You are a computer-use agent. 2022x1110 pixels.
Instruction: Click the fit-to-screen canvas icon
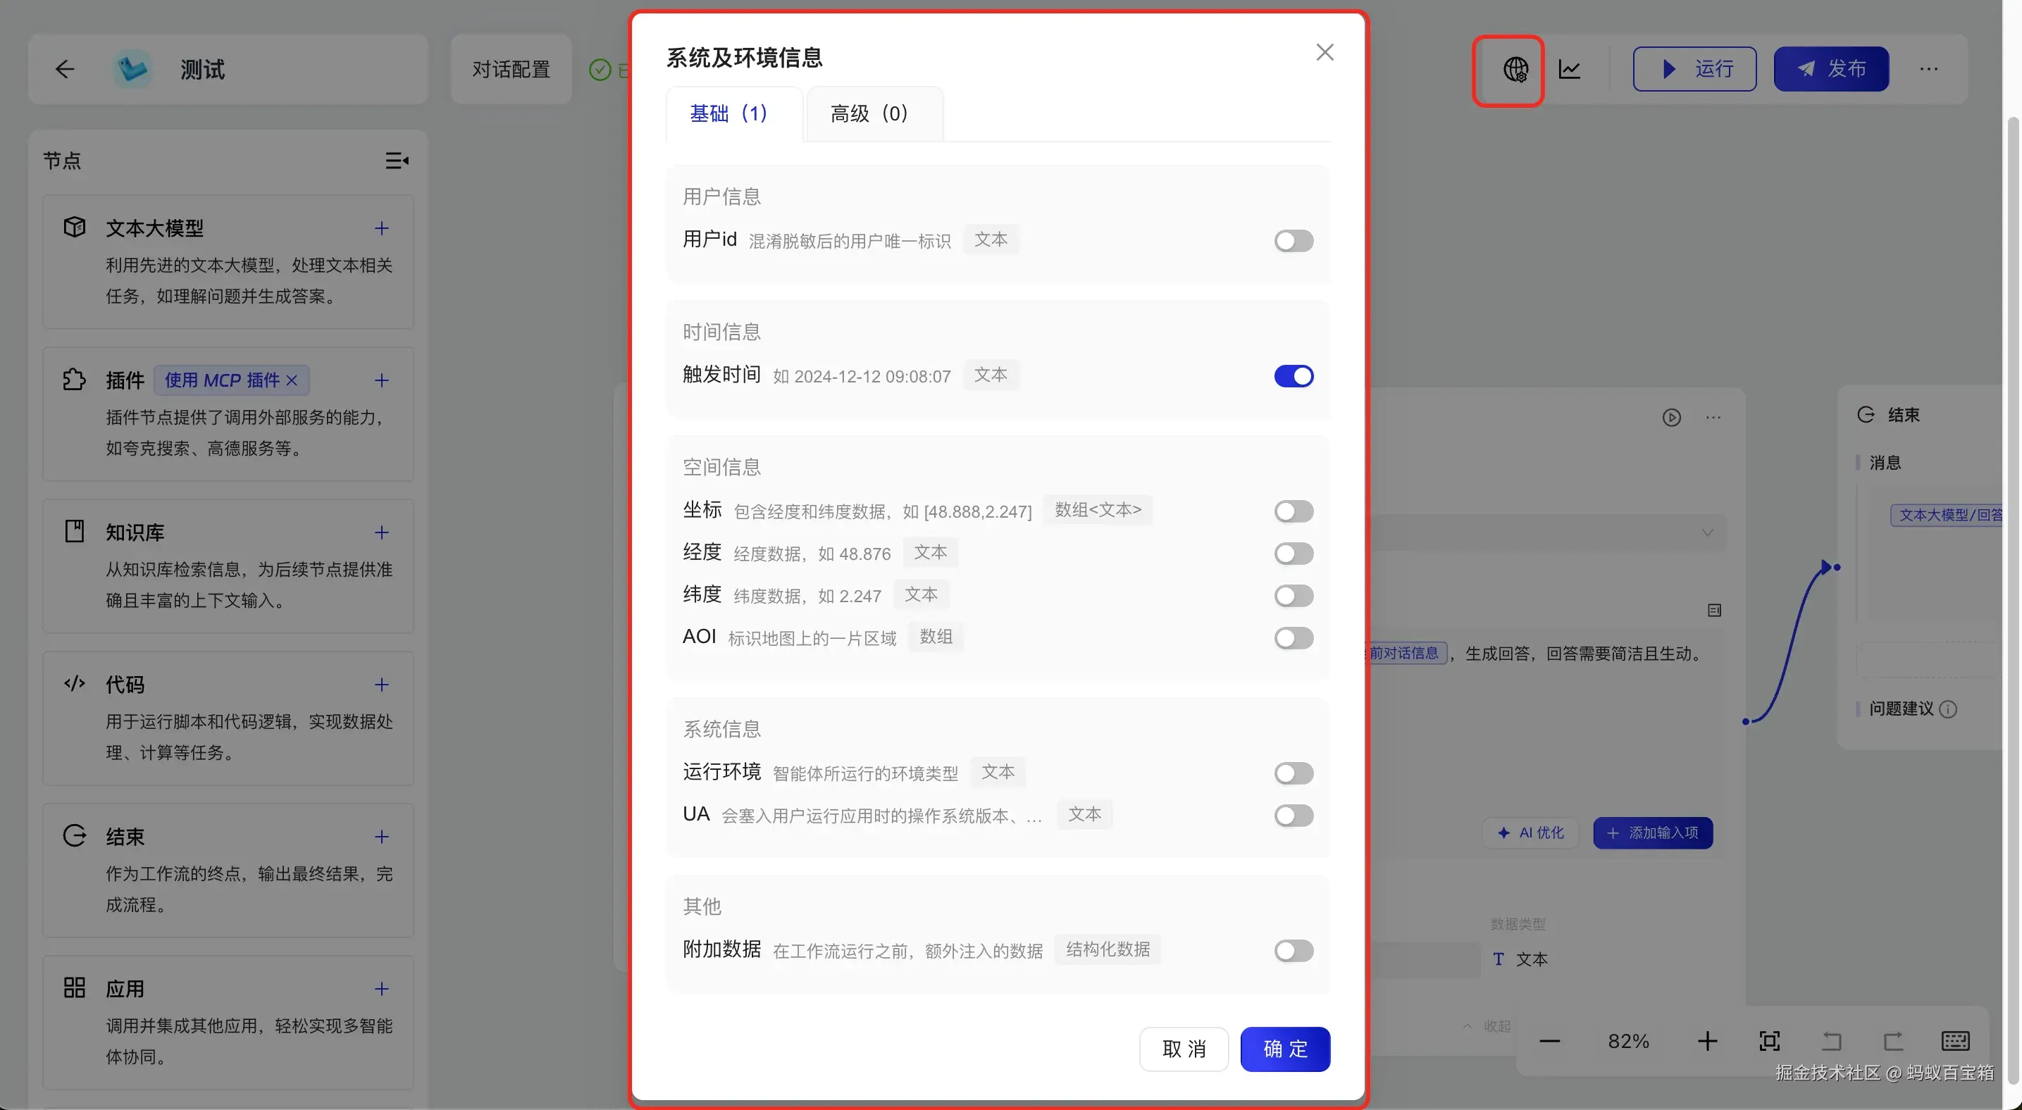click(x=1769, y=1041)
